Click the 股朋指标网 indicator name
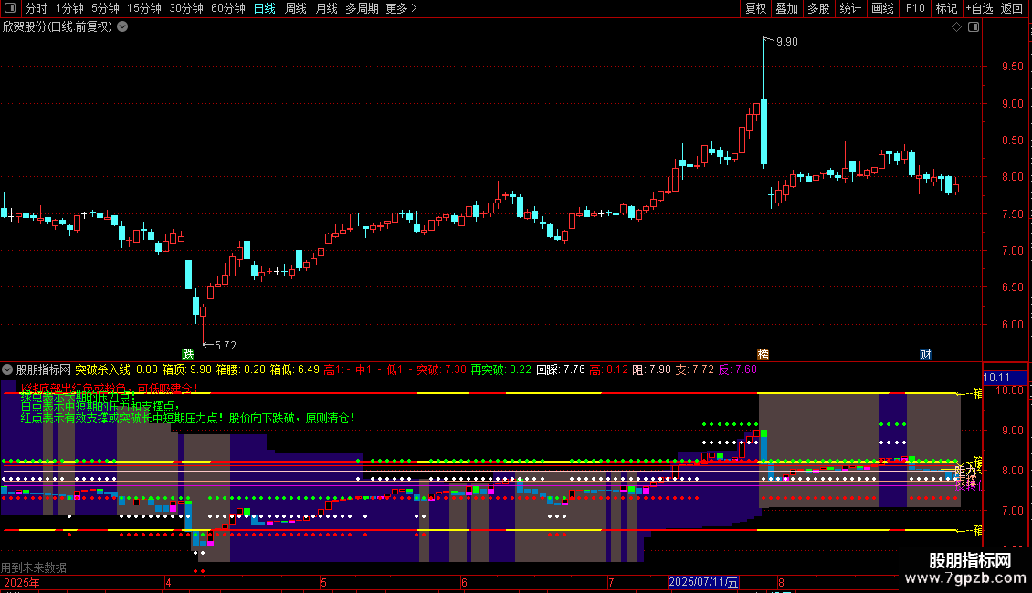Screen dimensions: 1032x593 click(44, 369)
